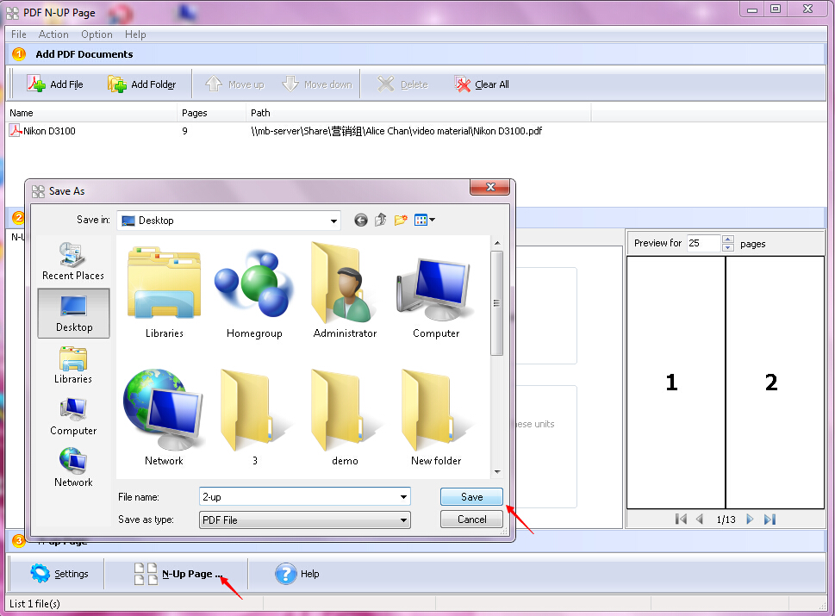
Task: Open the Help menu in menu bar
Action: pyautogui.click(x=135, y=34)
